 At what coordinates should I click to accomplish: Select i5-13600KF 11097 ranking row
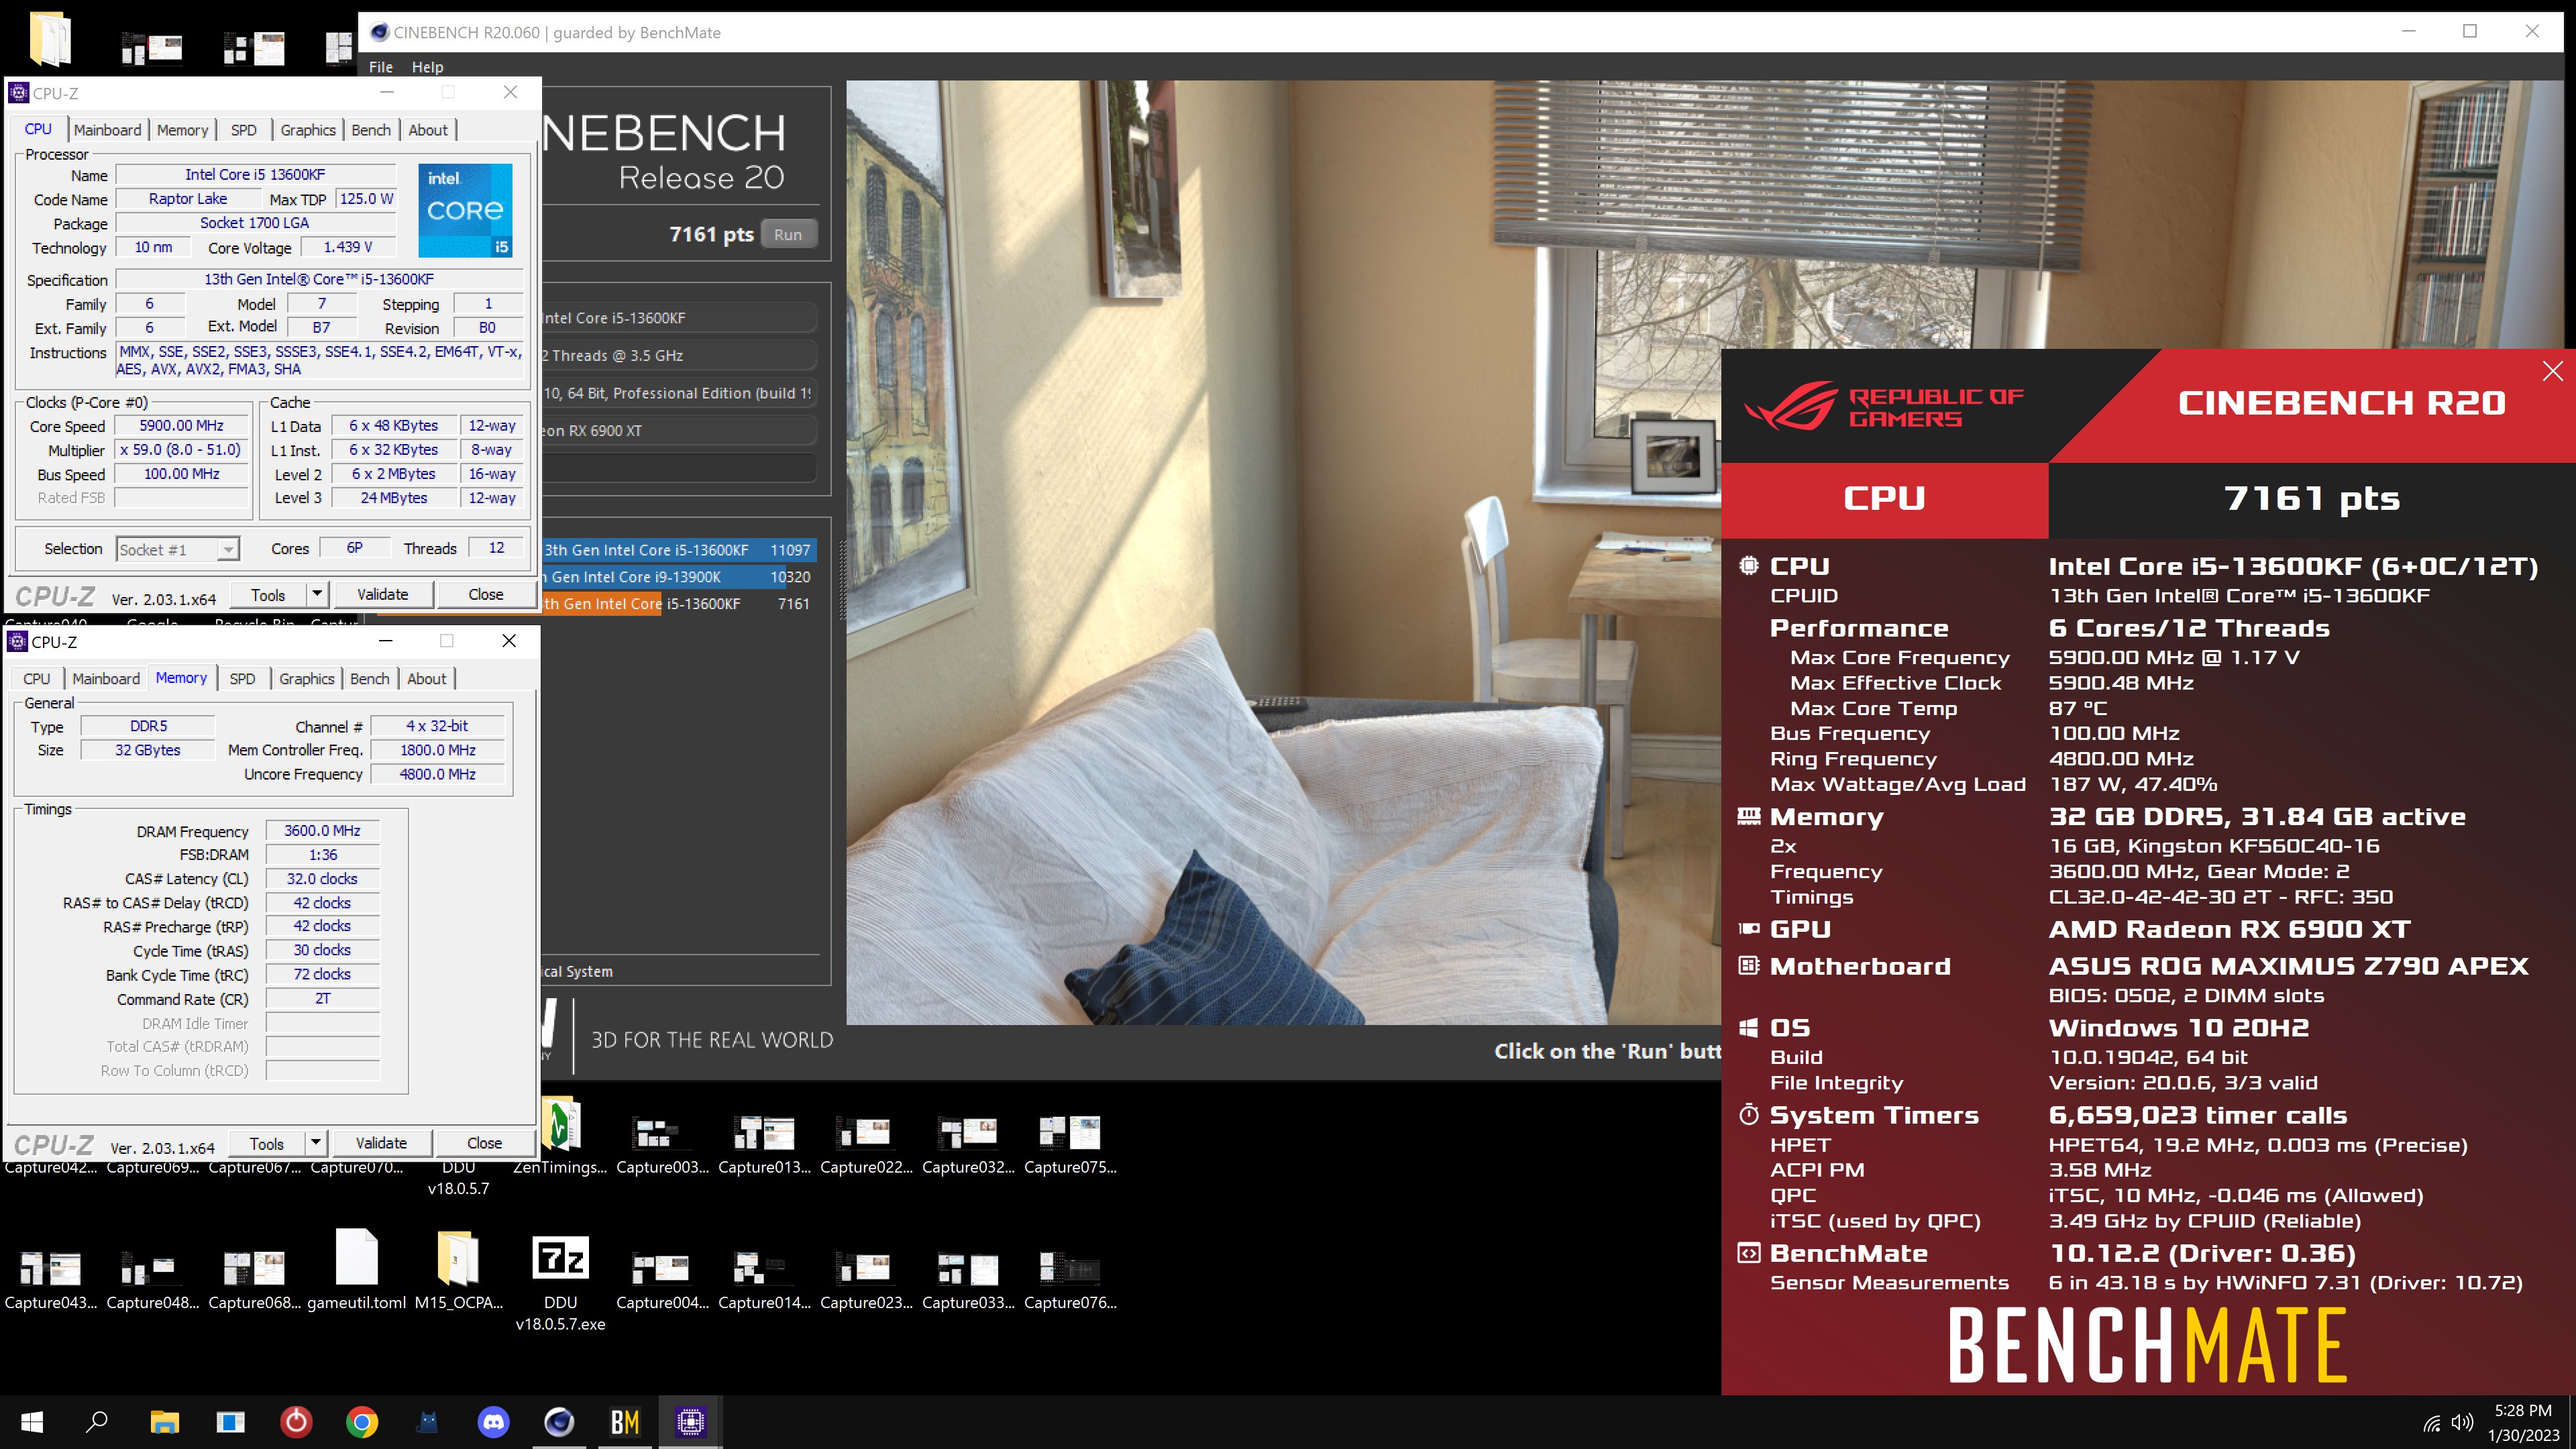click(680, 550)
